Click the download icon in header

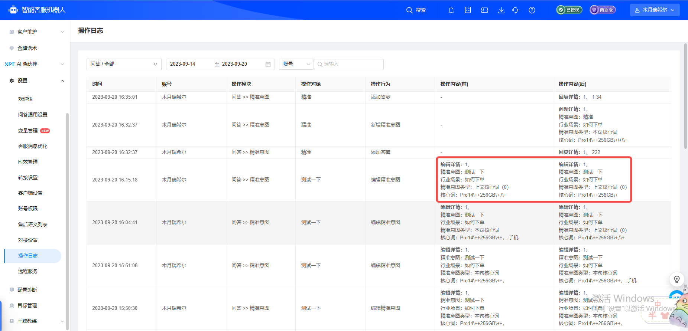[x=501, y=10]
